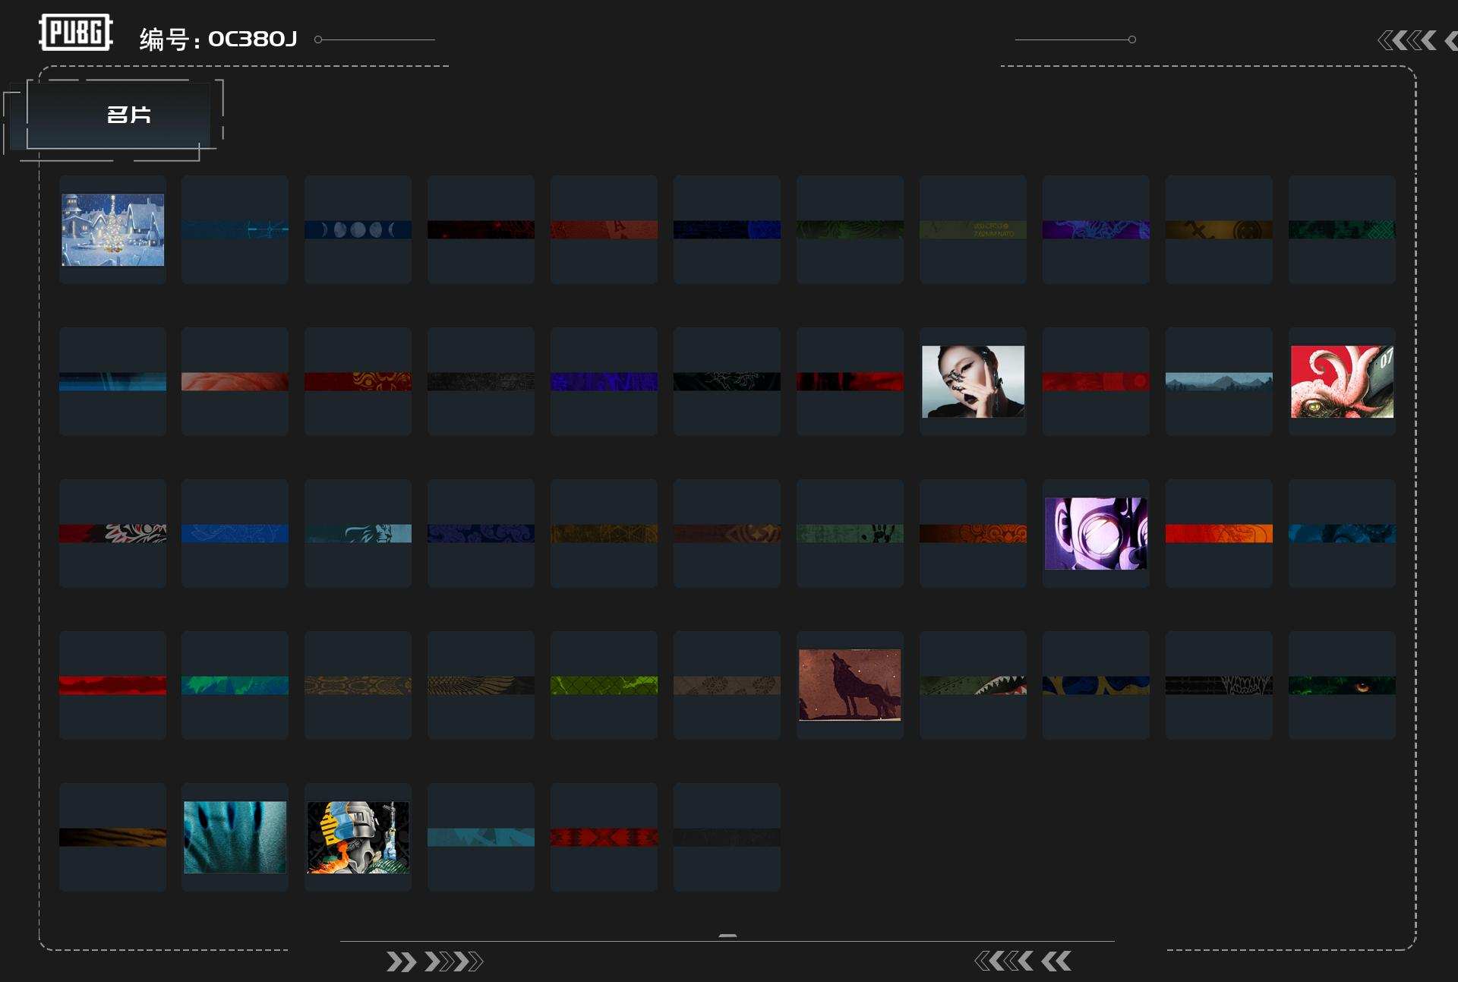Open the teal handprint card
Viewport: 1458px width, 982px height.
[235, 837]
